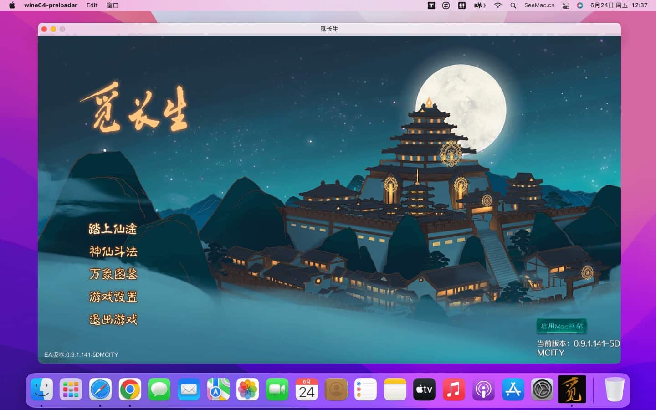Click the 觅长生 game icon in the Dock

coord(572,389)
